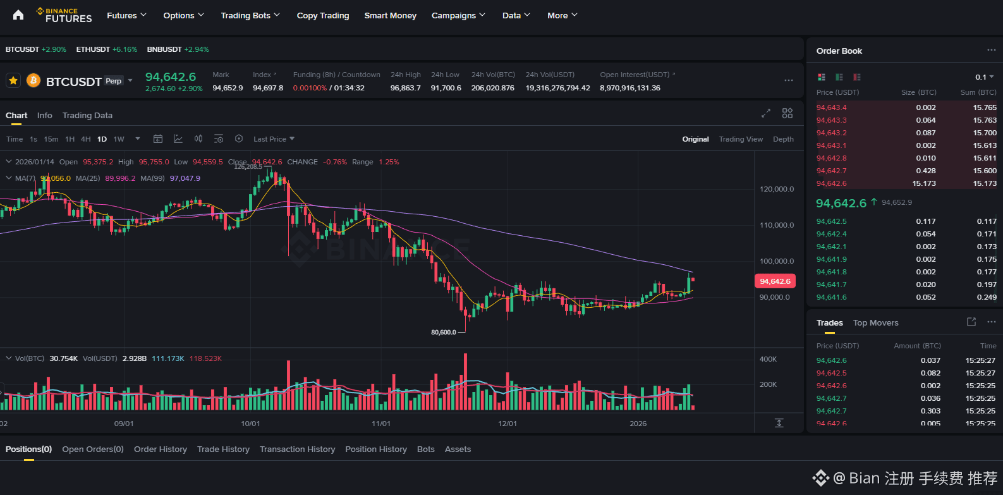Select BNBUSDT in the ticker strip
The height and width of the screenshot is (495, 1003).
click(178, 49)
